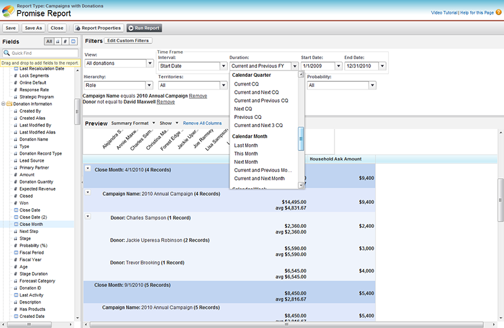
Task: Open the Interval dropdown arrow
Action: pyautogui.click(x=222, y=65)
